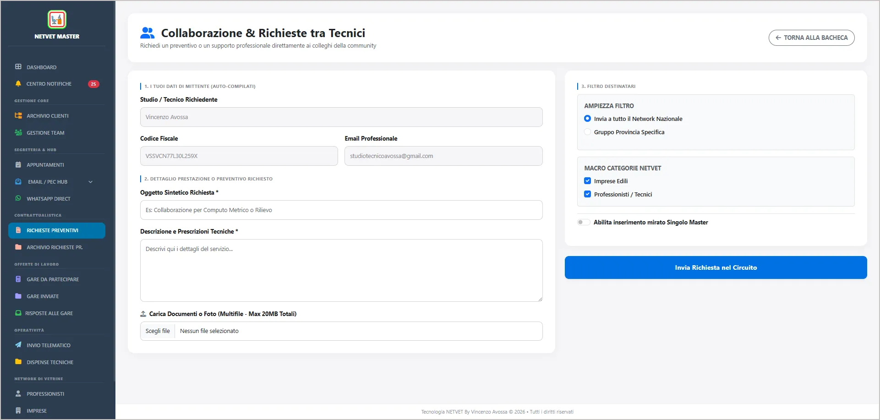Enable inserimento mirato Singolo Master switch
This screenshot has height=420, width=880.
pyautogui.click(x=583, y=222)
